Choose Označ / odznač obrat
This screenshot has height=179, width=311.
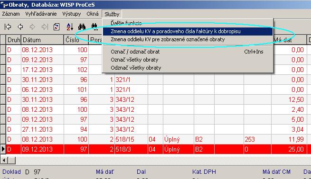coord(188,52)
